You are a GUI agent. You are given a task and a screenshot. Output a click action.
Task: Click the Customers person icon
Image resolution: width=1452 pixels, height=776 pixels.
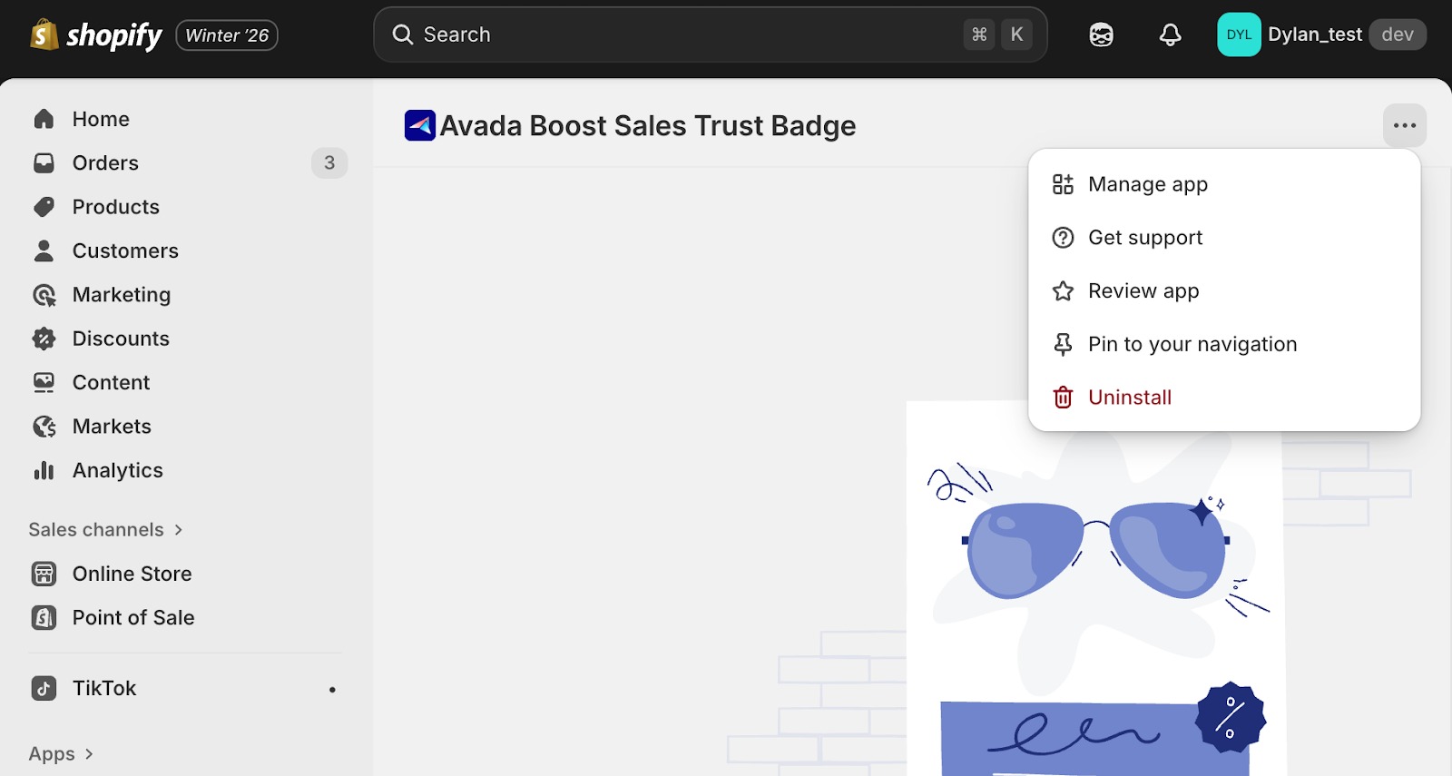[44, 250]
